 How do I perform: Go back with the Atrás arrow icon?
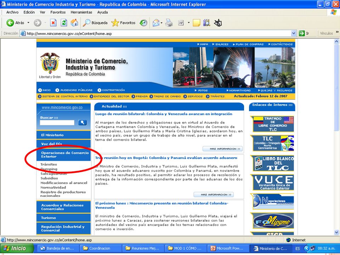point(10,23)
